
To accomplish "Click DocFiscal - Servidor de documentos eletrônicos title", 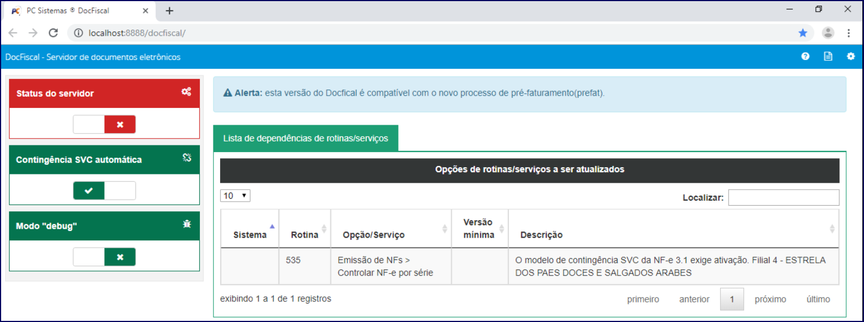I will point(93,57).
